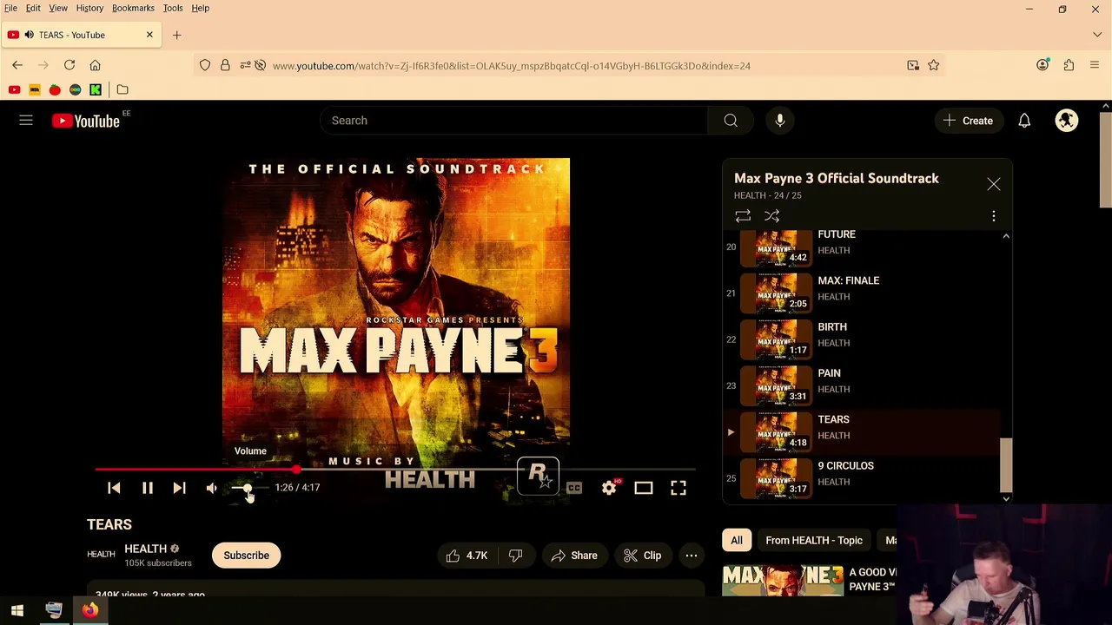Select the All filter chip

pos(737,540)
